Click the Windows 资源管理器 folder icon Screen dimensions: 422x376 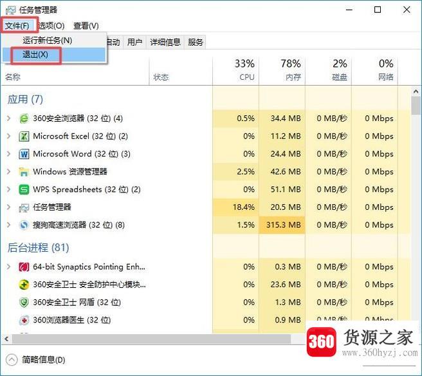pyautogui.click(x=24, y=172)
